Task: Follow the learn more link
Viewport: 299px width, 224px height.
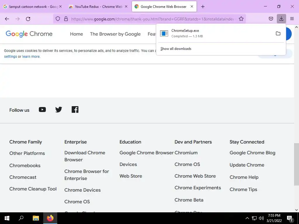Action: pos(31,57)
